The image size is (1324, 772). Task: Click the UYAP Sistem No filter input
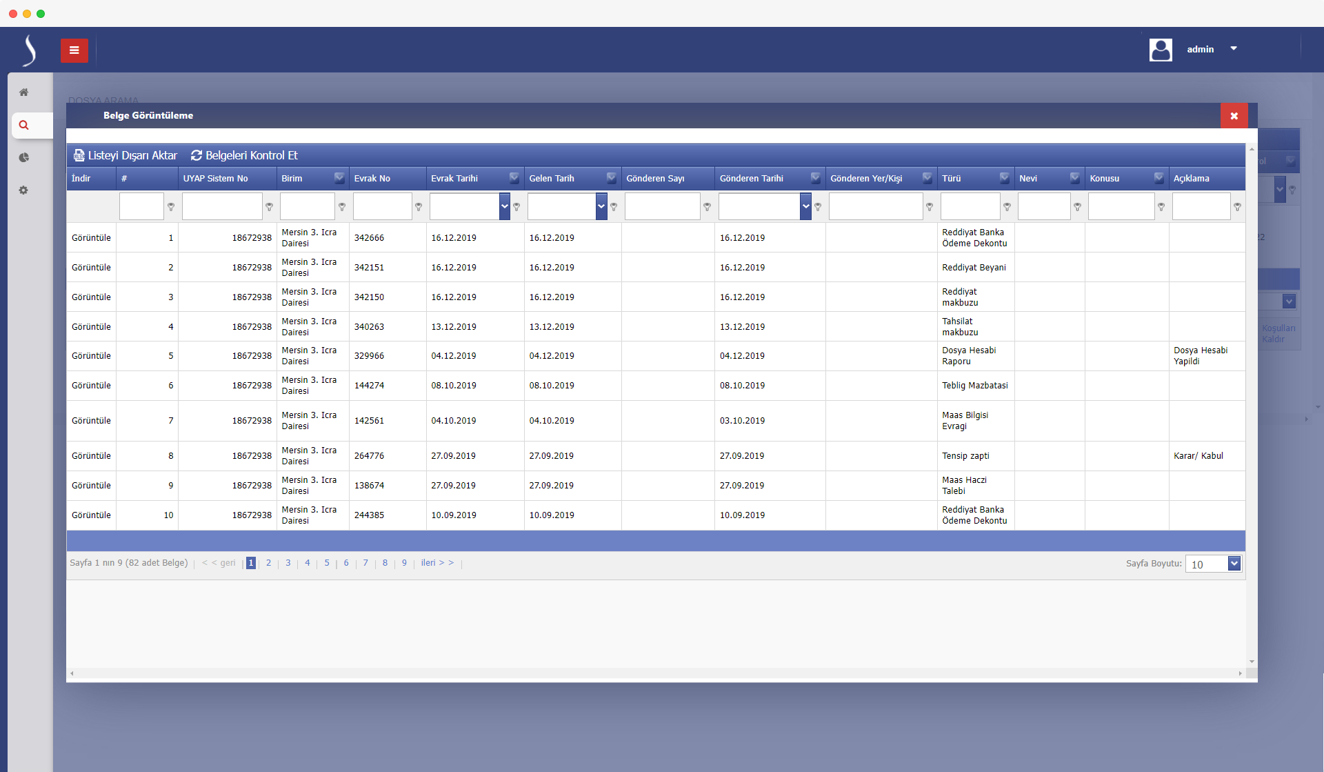(x=222, y=206)
